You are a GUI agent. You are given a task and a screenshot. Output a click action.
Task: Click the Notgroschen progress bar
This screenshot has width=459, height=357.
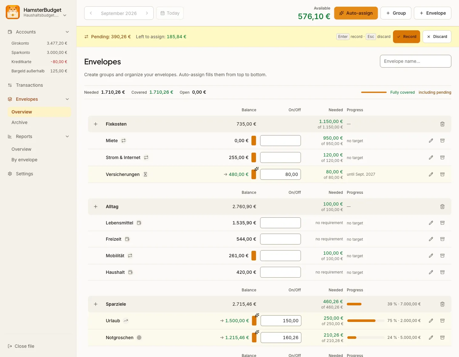[x=366, y=338]
